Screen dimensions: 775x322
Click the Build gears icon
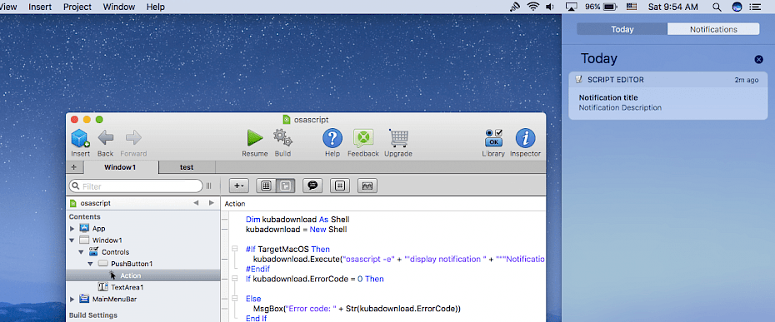coord(282,138)
